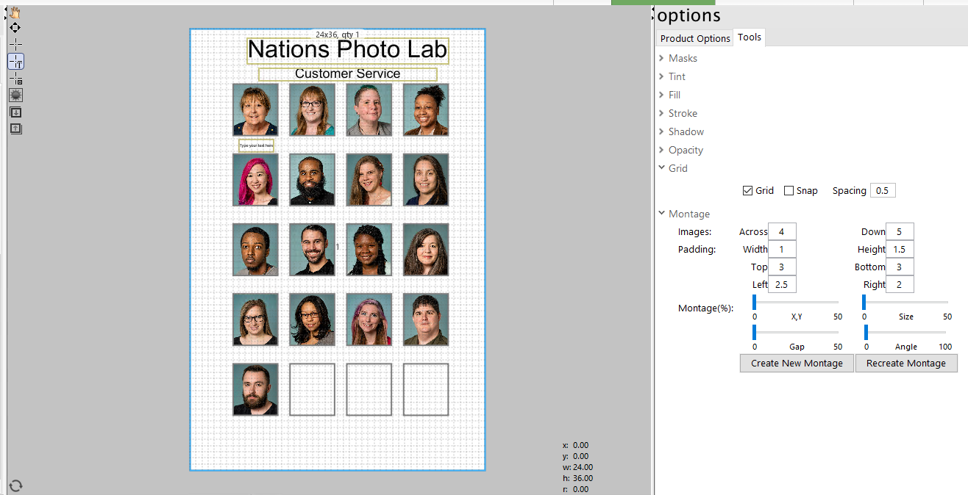The height and width of the screenshot is (495, 968).
Task: Enable the Snap checkbox
Action: click(x=789, y=191)
